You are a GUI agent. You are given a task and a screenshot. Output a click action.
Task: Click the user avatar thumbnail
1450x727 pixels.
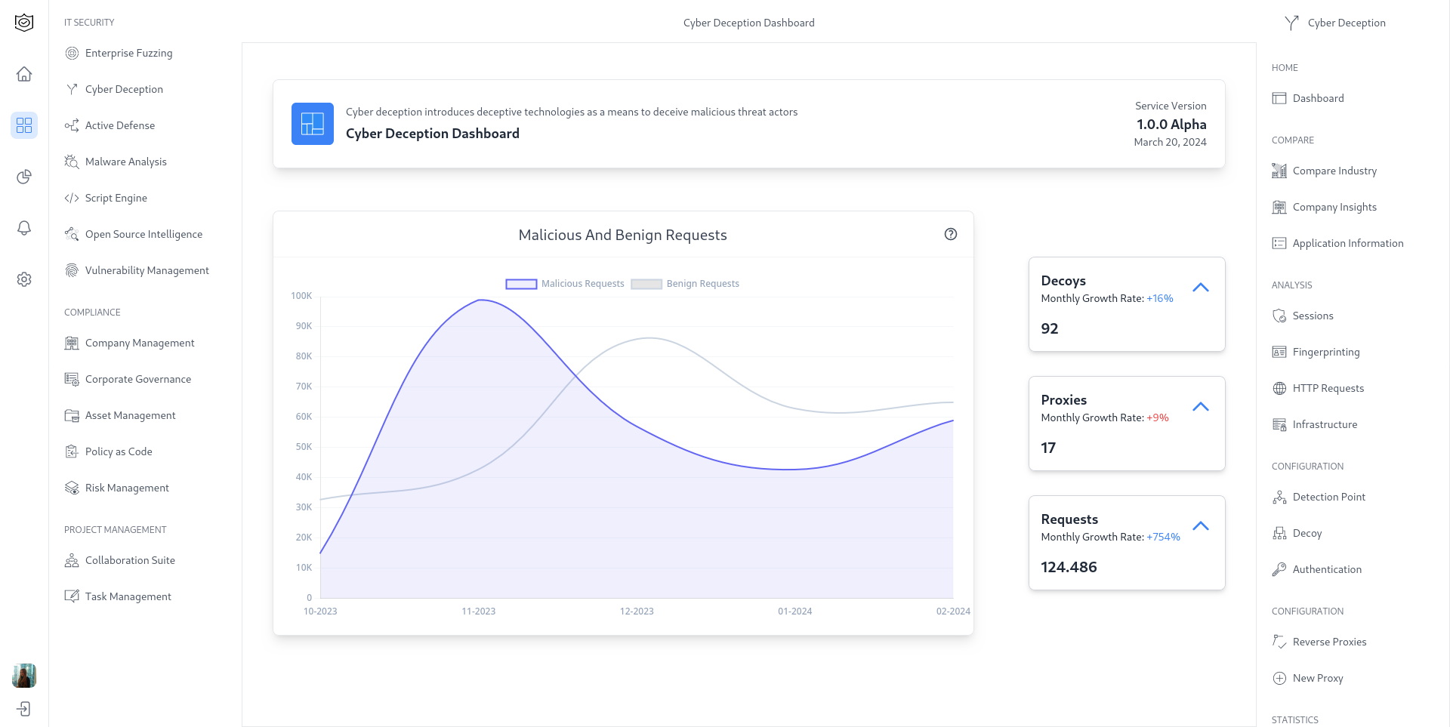click(x=24, y=676)
